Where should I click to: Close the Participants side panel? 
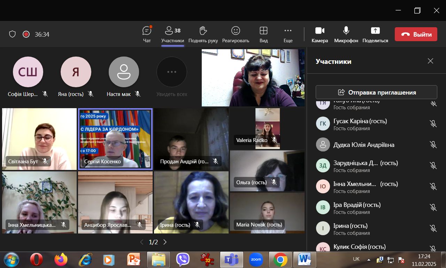[430, 61]
